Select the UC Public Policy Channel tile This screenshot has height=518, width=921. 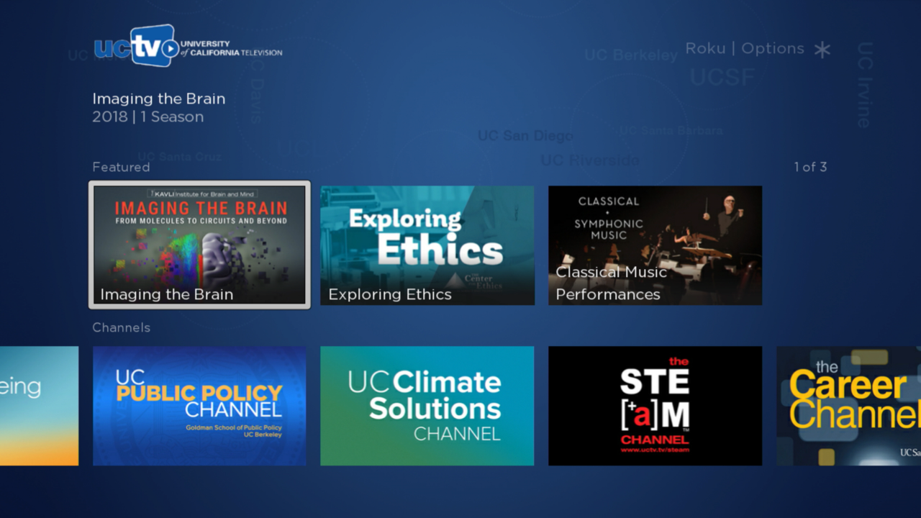coord(199,406)
